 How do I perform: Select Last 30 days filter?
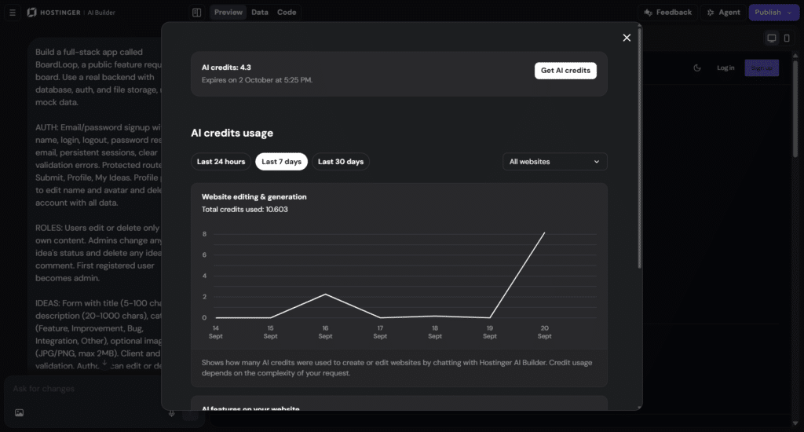pyautogui.click(x=341, y=162)
